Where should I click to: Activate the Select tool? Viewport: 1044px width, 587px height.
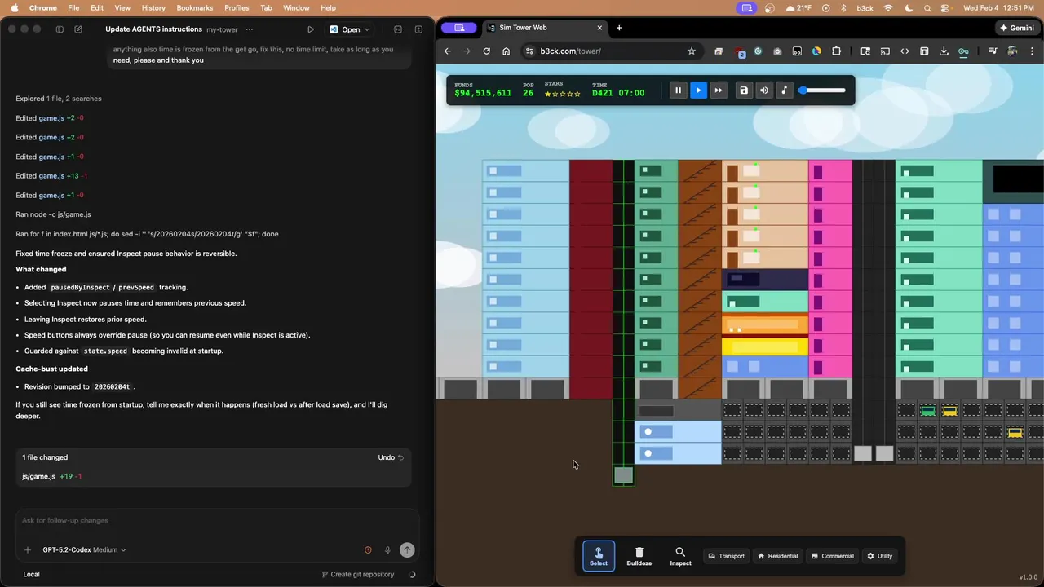599,556
